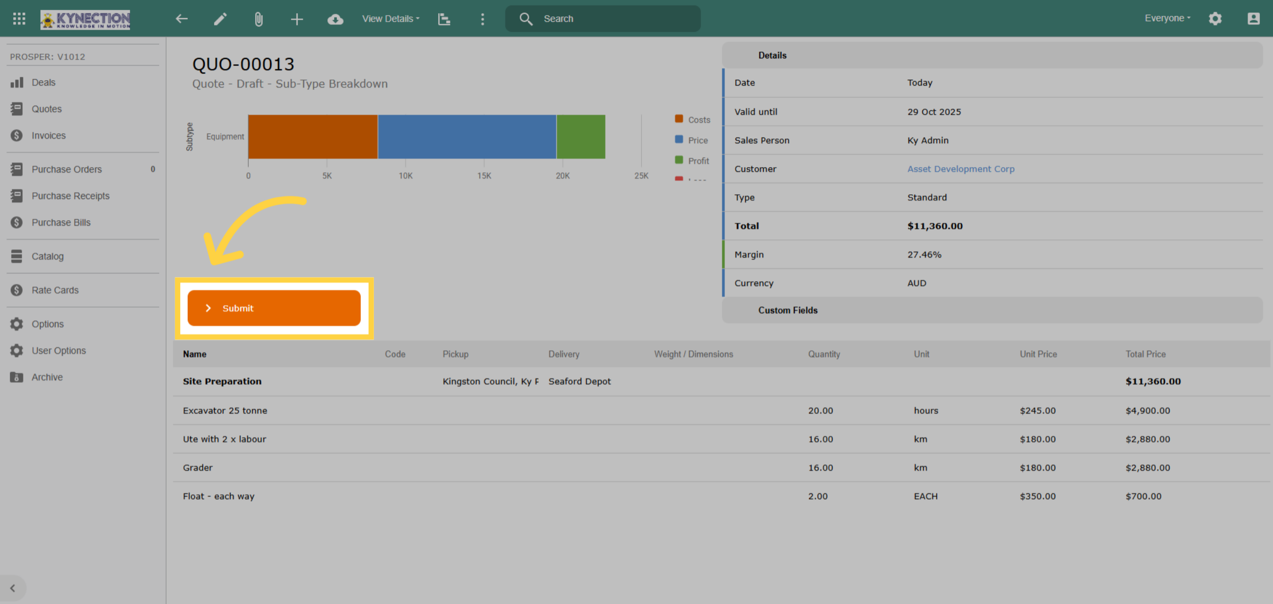The height and width of the screenshot is (604, 1273).
Task: Go back using the arrow icon
Action: 182,19
